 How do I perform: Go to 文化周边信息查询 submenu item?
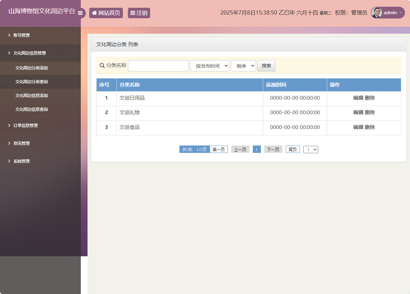32,109
